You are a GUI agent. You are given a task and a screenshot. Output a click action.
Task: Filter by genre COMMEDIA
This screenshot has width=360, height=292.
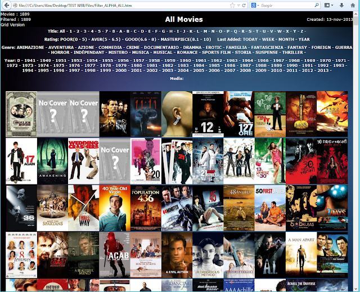pos(110,47)
